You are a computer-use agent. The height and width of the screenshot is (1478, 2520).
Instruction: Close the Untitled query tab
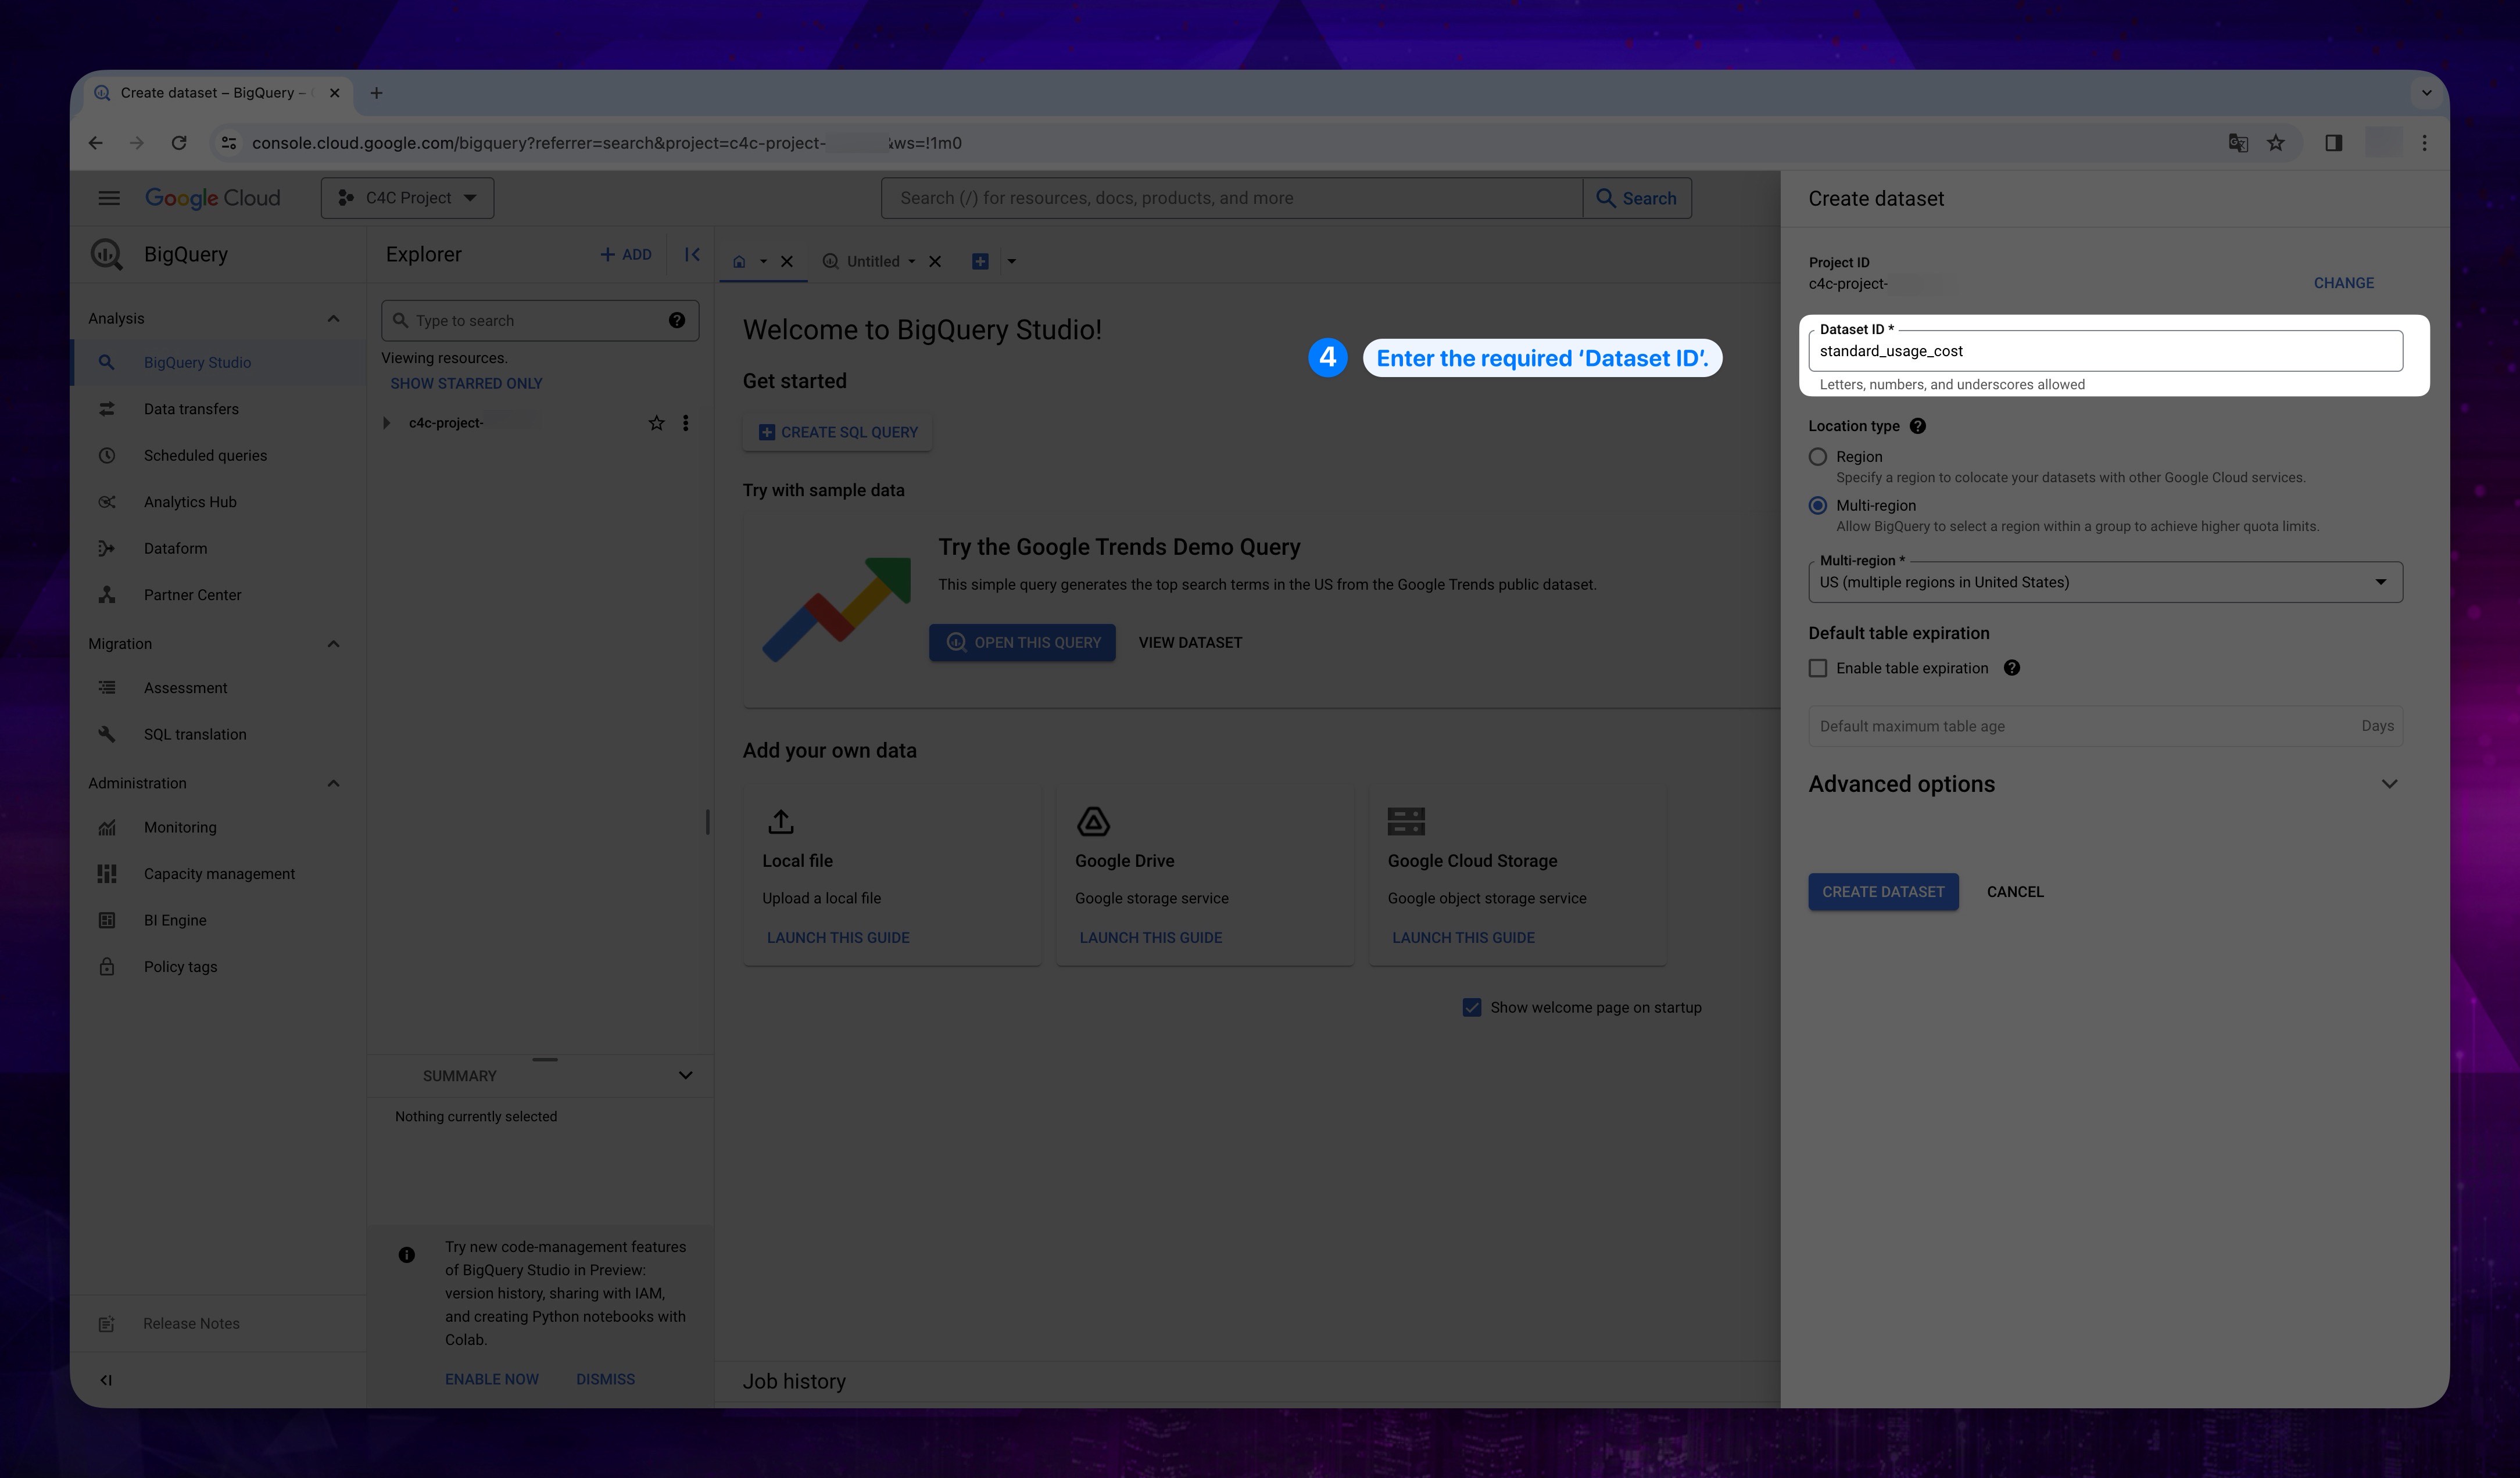pos(935,262)
